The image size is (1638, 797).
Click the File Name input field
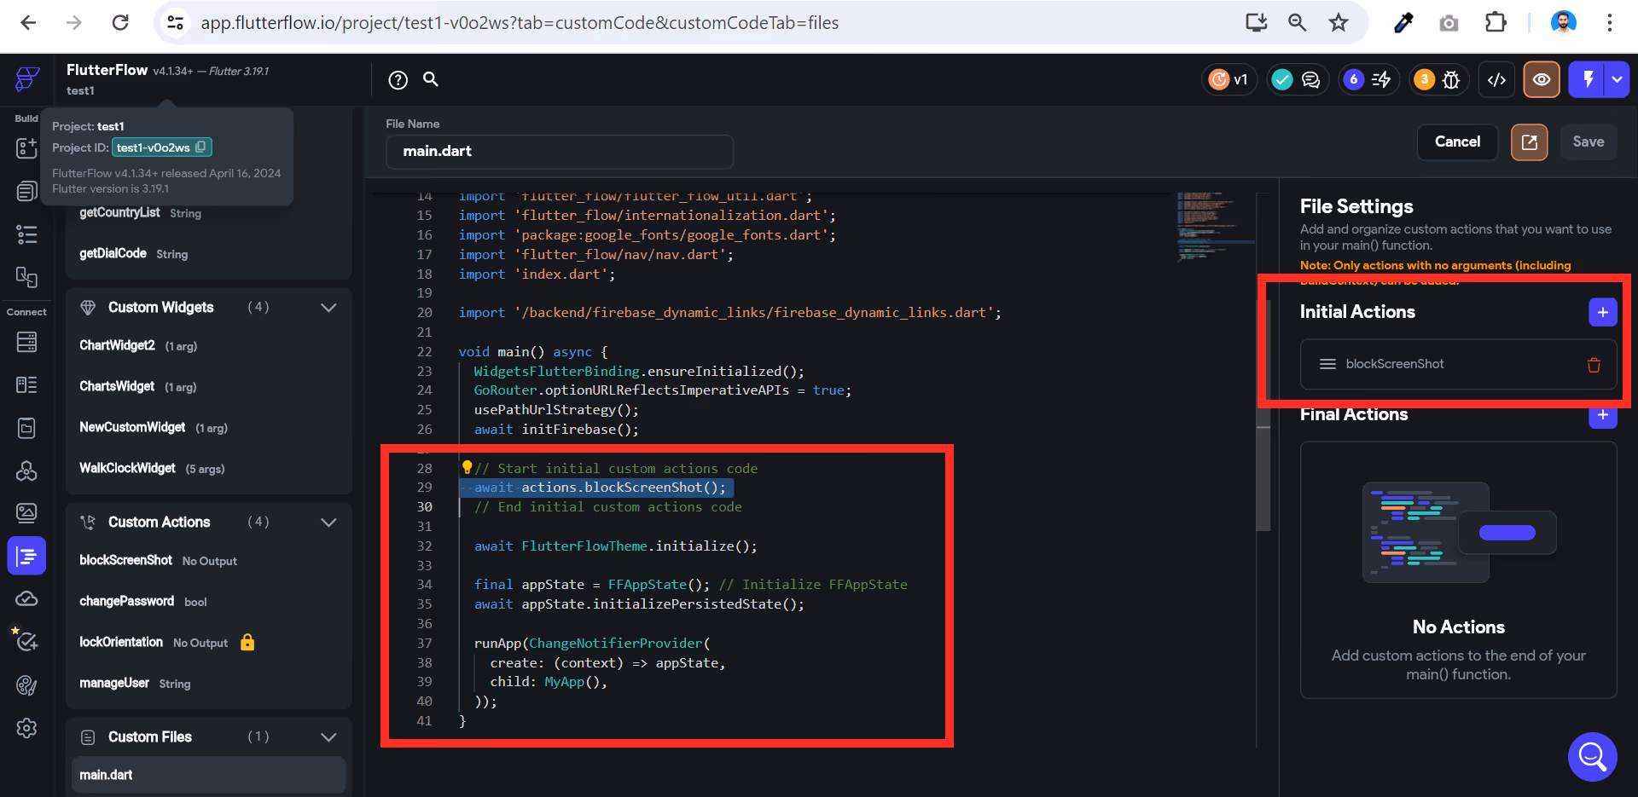(560, 152)
